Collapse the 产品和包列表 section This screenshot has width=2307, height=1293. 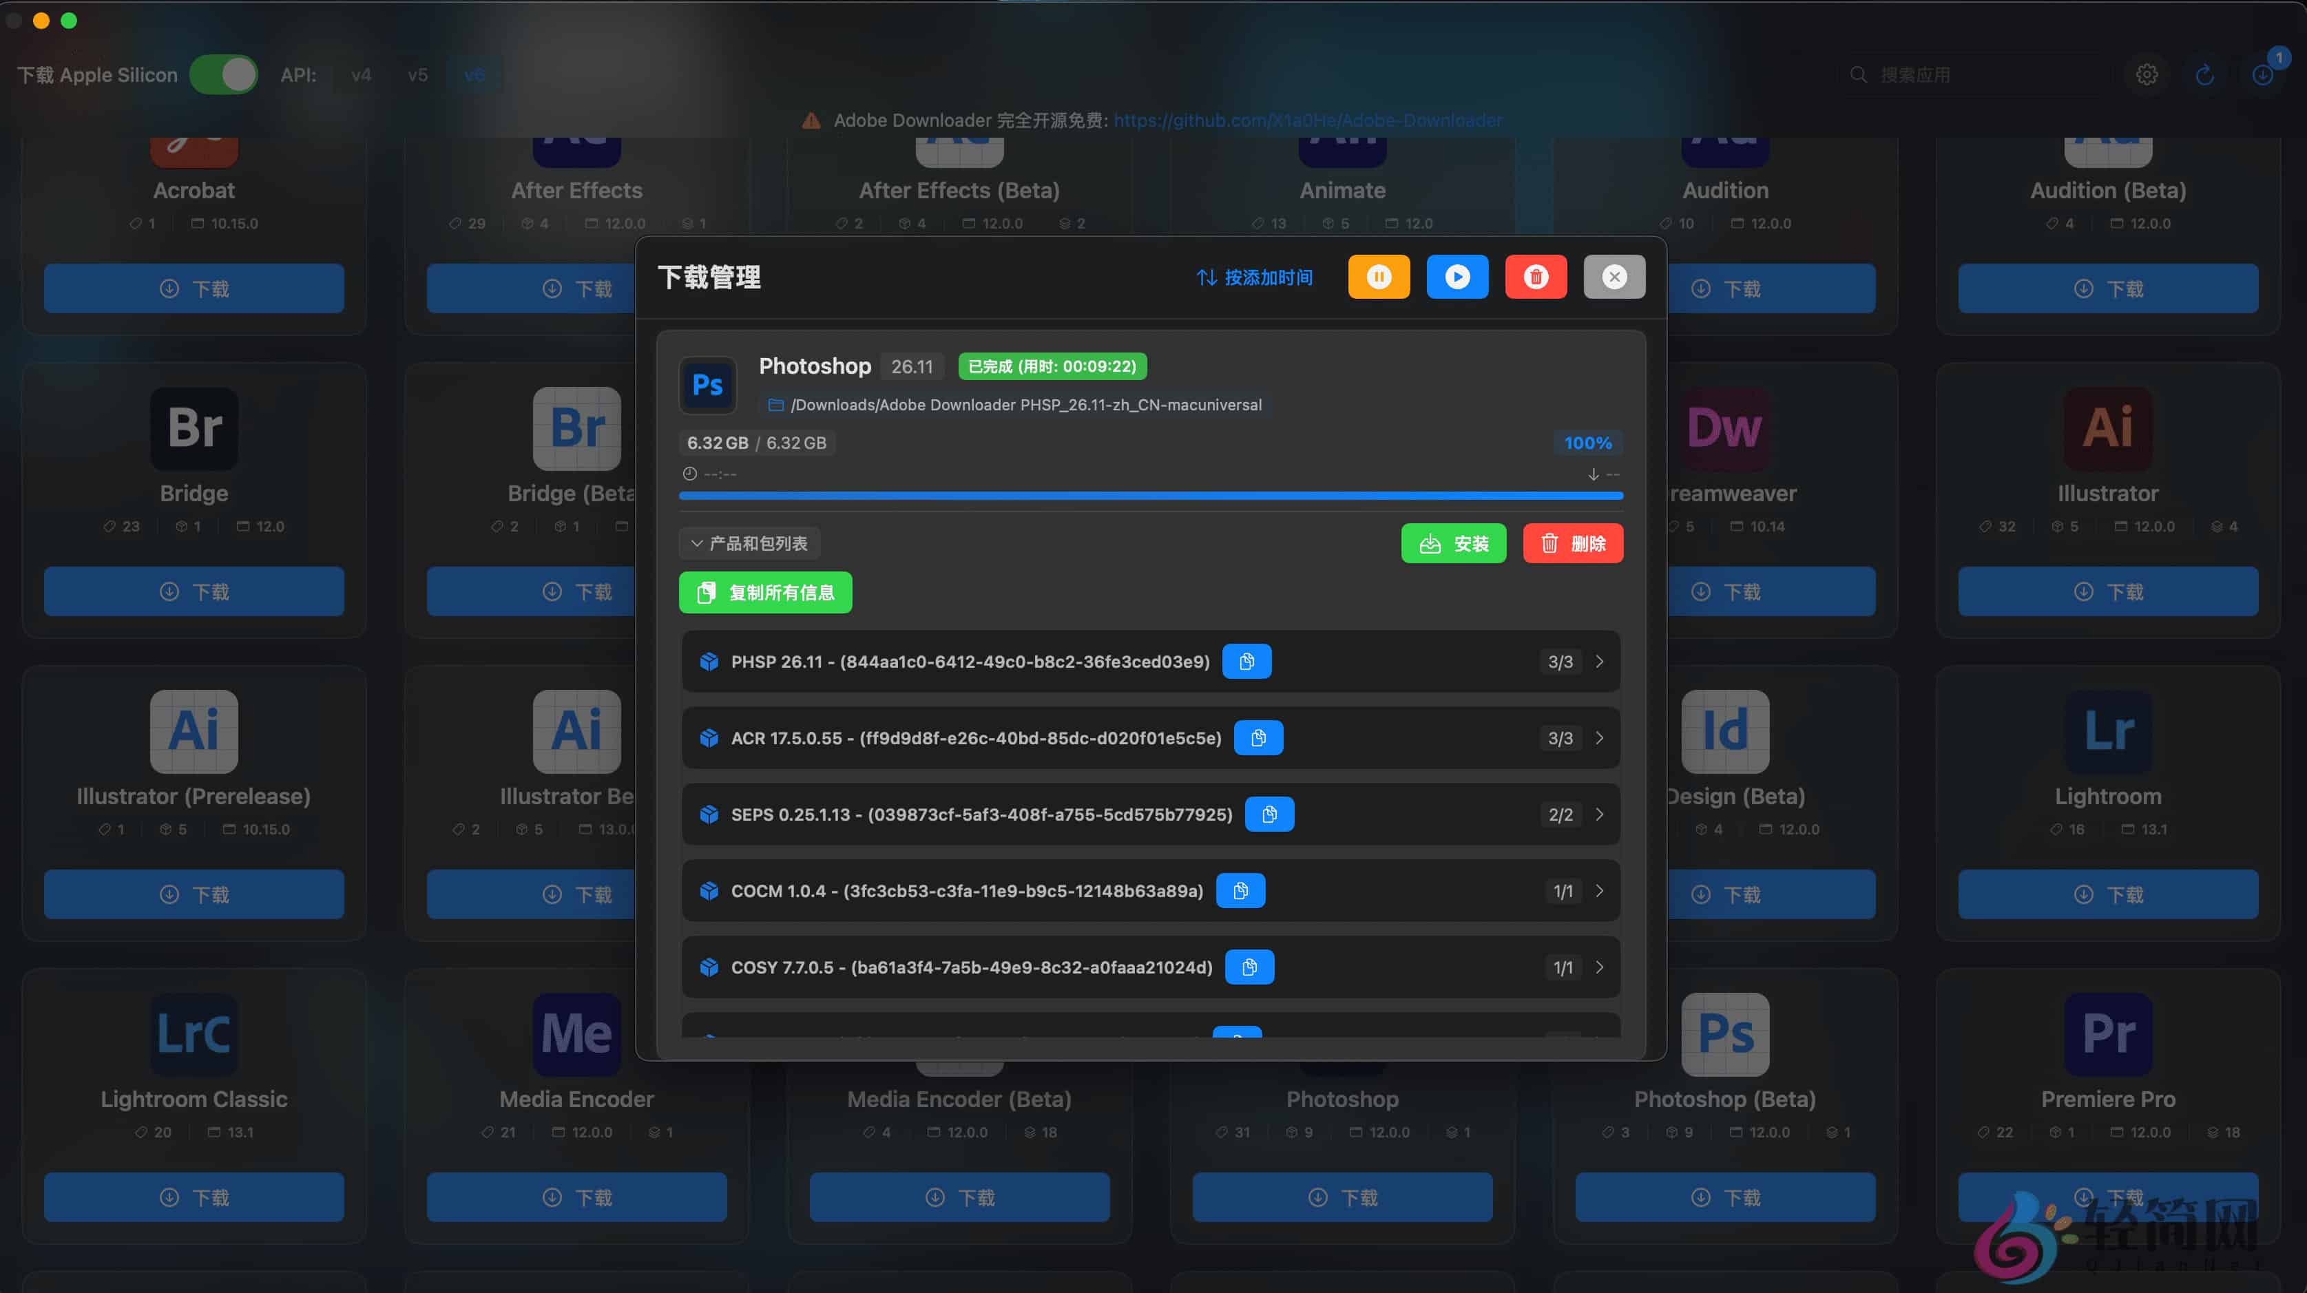[x=749, y=543]
